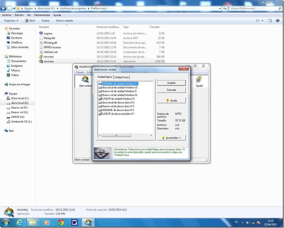Click the Windows Start button

click(6, 222)
